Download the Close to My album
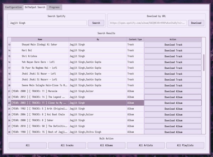Viewport: 213px width, 157px height. pos(173,103)
